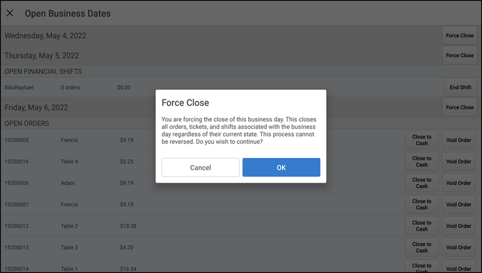Close to Cash order 19200007
The image size is (482, 273).
pyautogui.click(x=422, y=204)
